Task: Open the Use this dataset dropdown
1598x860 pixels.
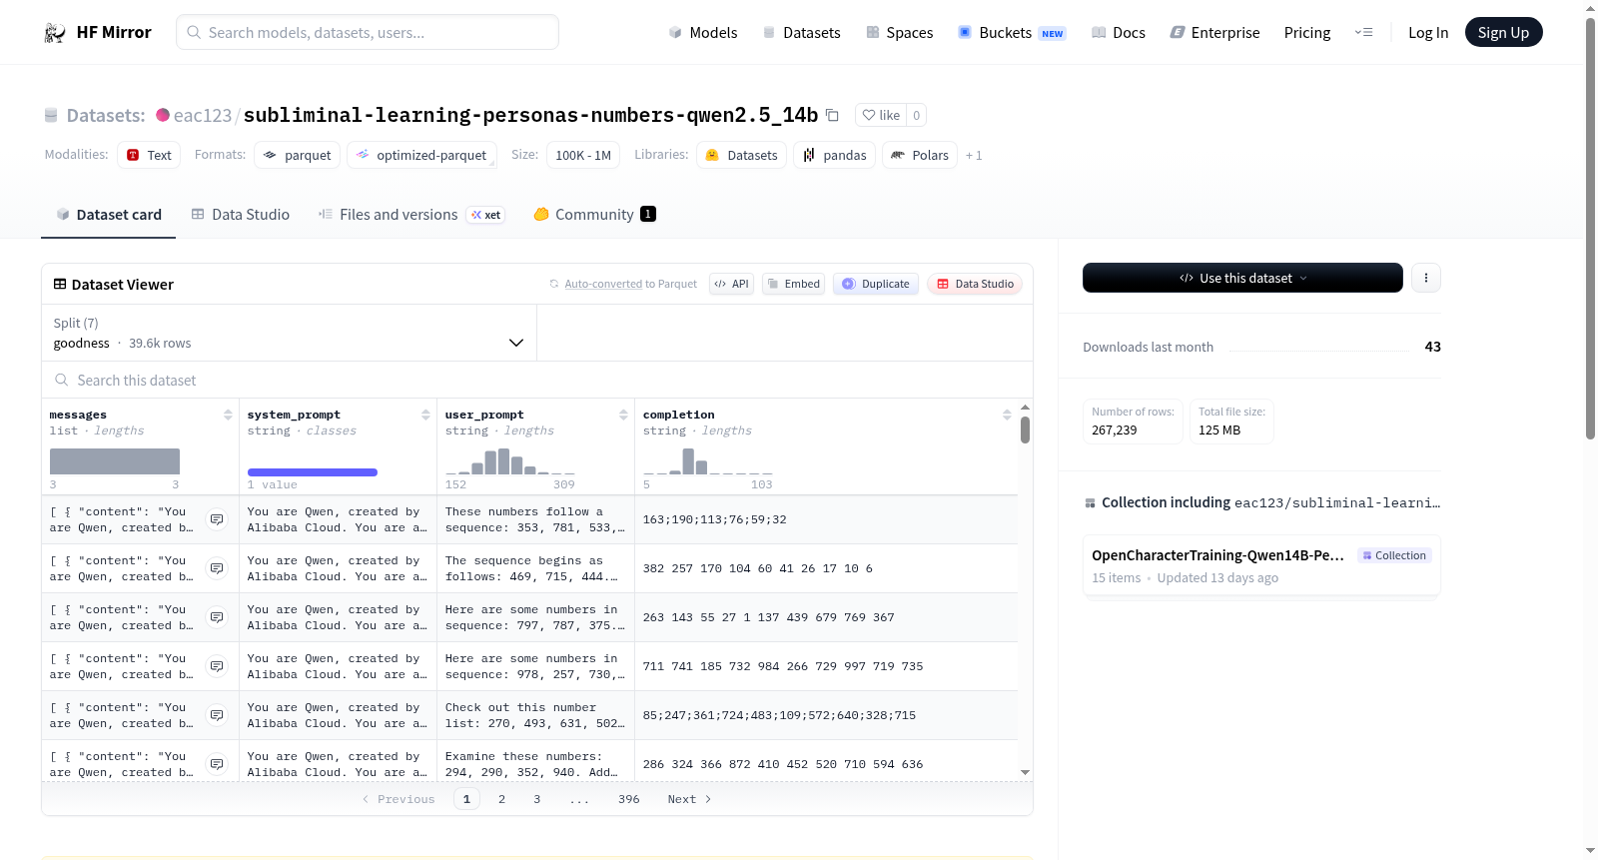Action: point(1242,278)
